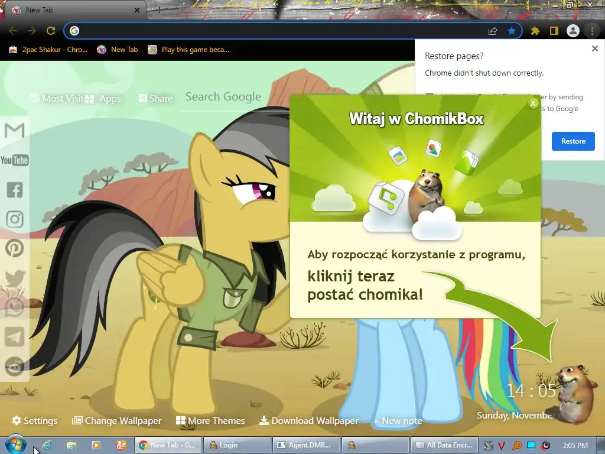Click the blue Restore button
The width and height of the screenshot is (605, 454).
pos(573,141)
